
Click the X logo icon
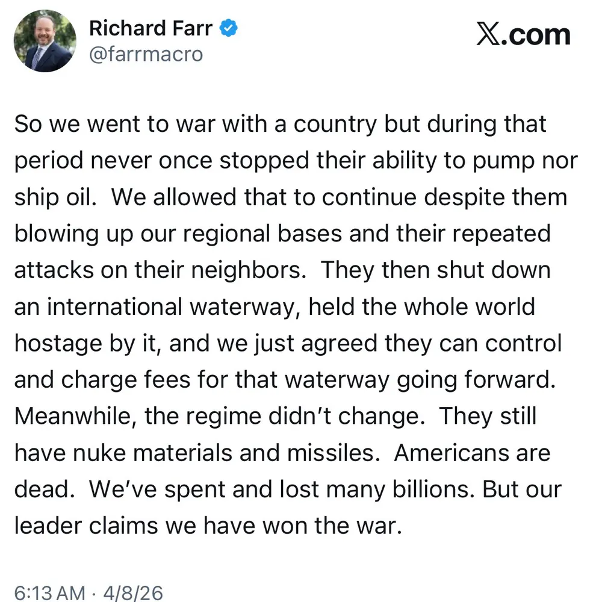489,34
